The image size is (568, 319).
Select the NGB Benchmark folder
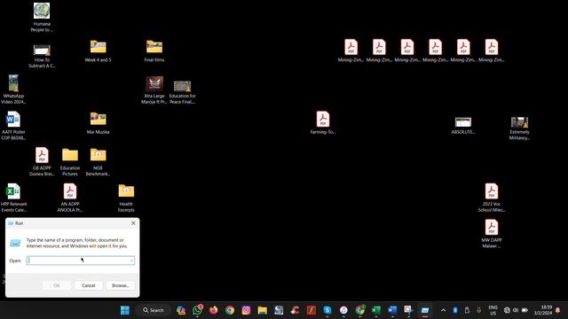pos(98,162)
